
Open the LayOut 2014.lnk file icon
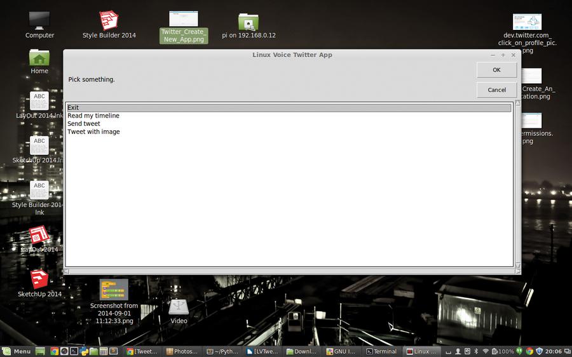(x=39, y=105)
